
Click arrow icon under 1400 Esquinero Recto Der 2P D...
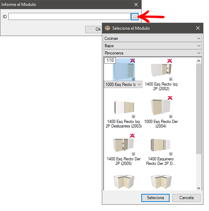click(x=171, y=154)
